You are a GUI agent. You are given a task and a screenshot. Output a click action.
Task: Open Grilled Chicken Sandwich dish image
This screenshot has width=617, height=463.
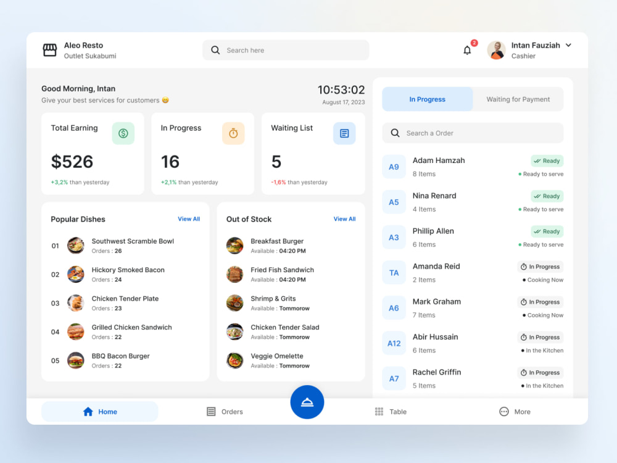75,332
